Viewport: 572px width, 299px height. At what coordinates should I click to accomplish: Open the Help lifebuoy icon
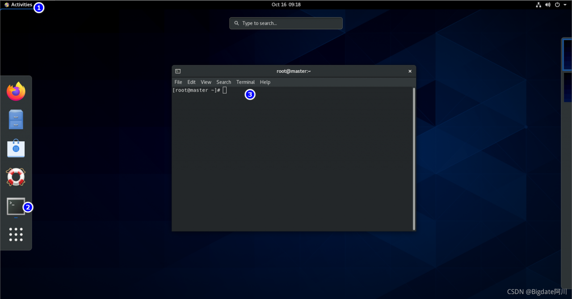[x=16, y=177]
